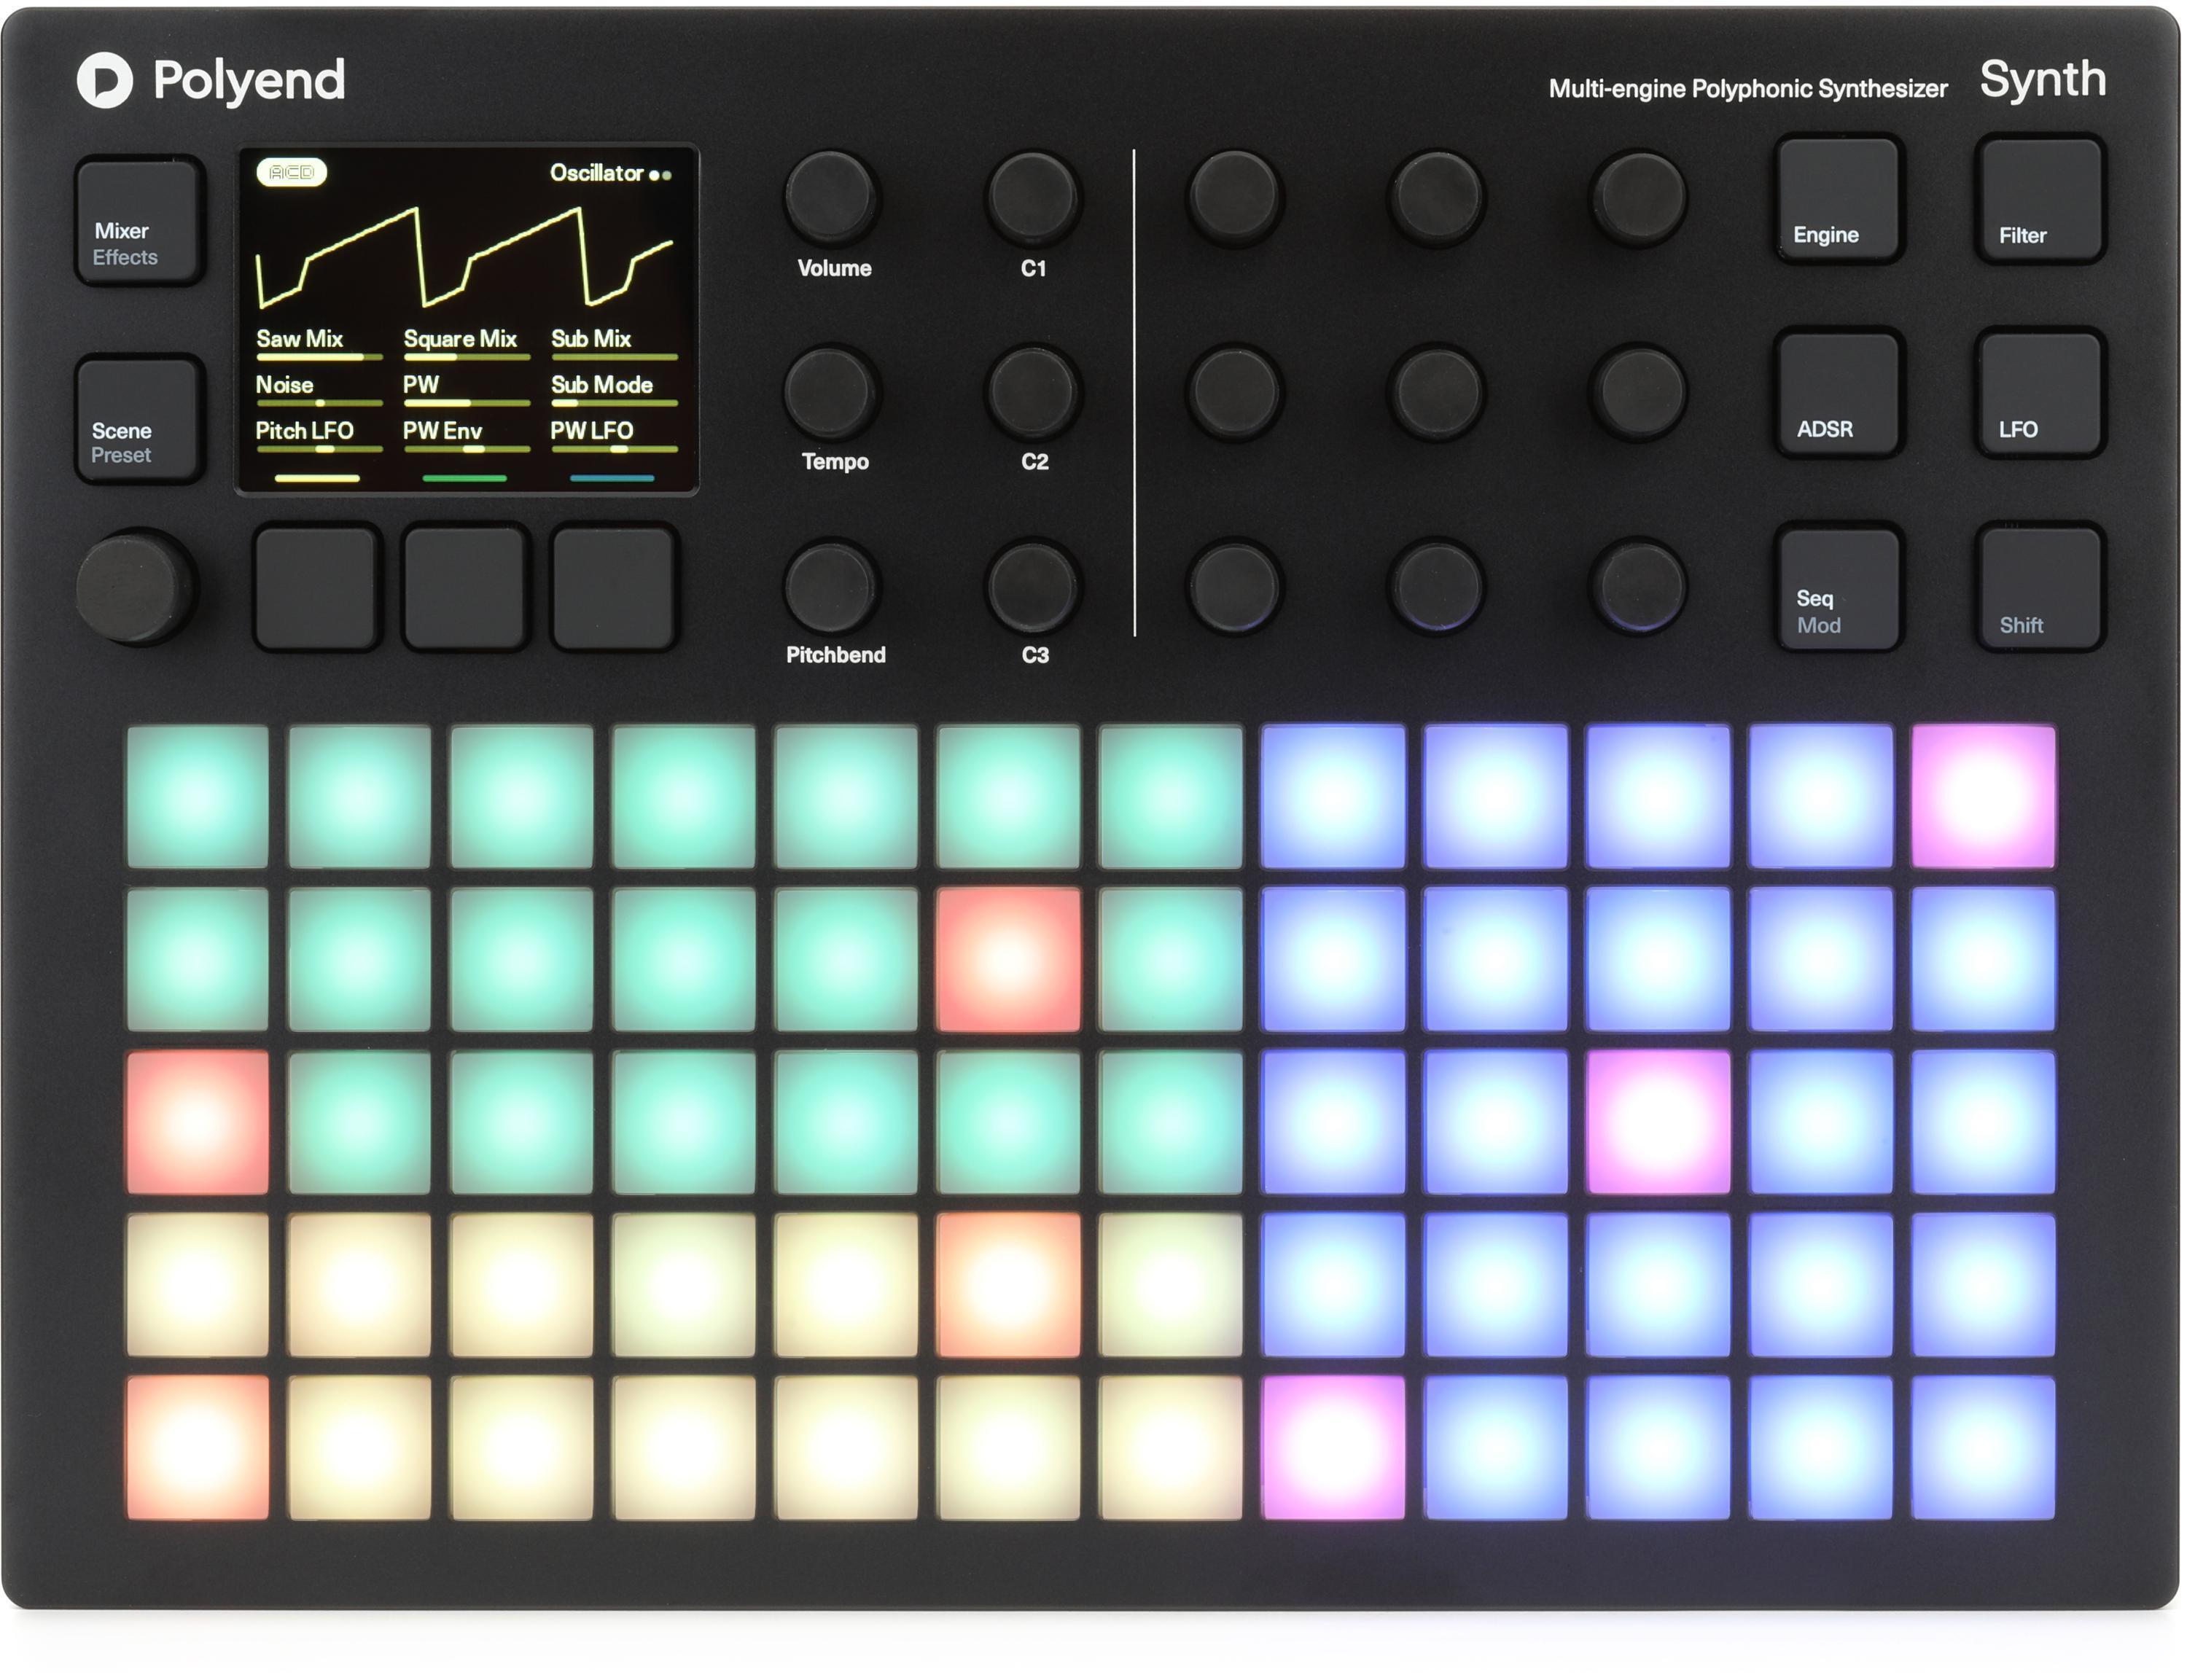Switch to the Oscillator tab on the display
Image resolution: width=2187 pixels, height=1680 pixels.
(598, 173)
